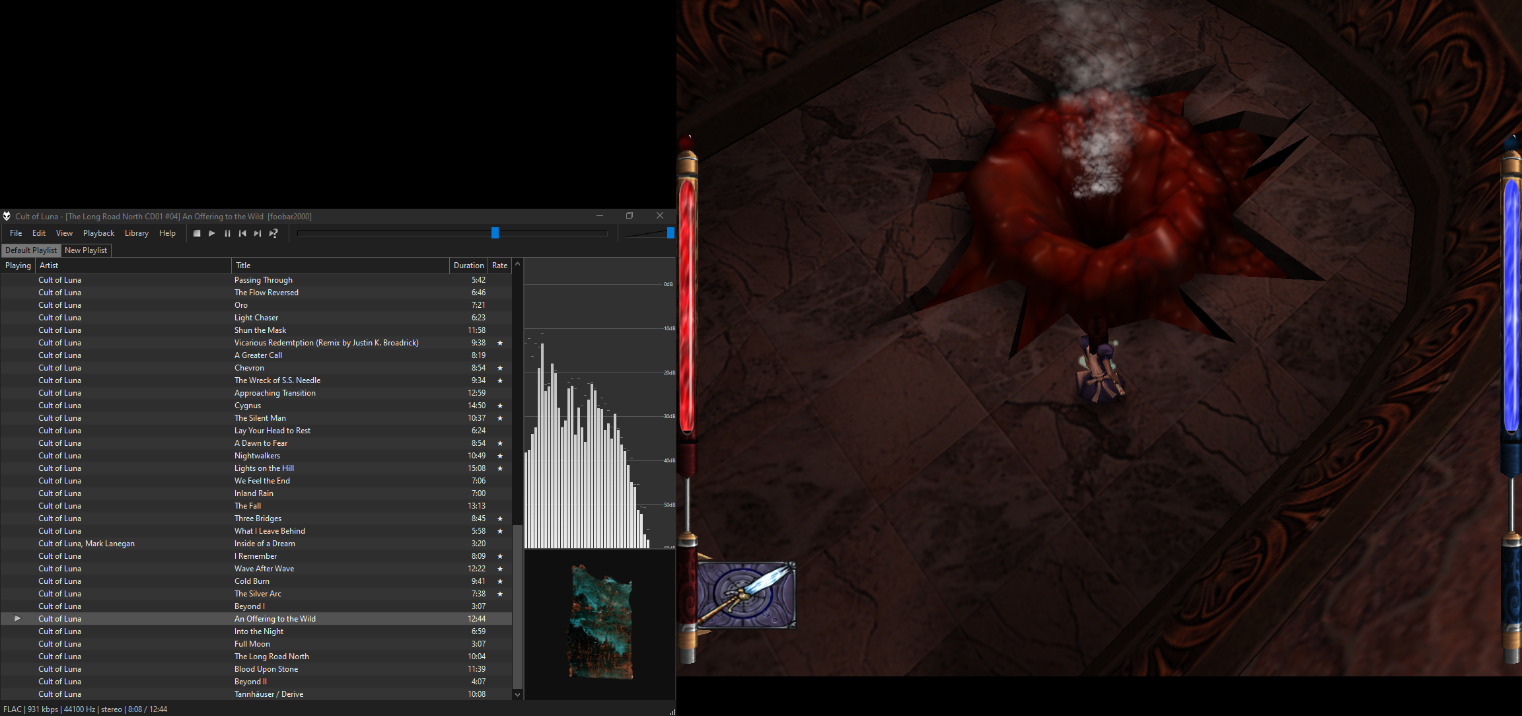
Task: Toggle the star rating on Cold Burn
Action: (500, 581)
